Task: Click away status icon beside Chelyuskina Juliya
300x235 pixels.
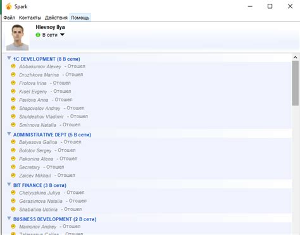Action: pos(13,193)
